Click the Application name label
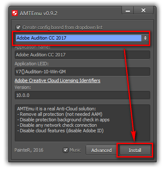 pos(32,47)
